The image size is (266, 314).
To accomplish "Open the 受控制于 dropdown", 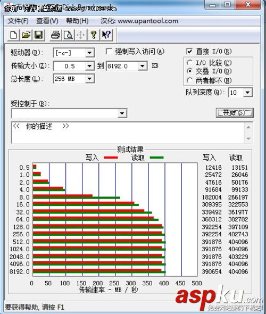I will pos(122,113).
